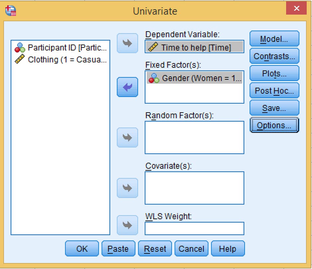This screenshot has height=269, width=312.
Task: Click the arrow button beside Dependent Variable
Action: coord(127,43)
